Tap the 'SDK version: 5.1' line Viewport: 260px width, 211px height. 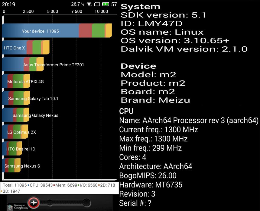[x=163, y=15]
